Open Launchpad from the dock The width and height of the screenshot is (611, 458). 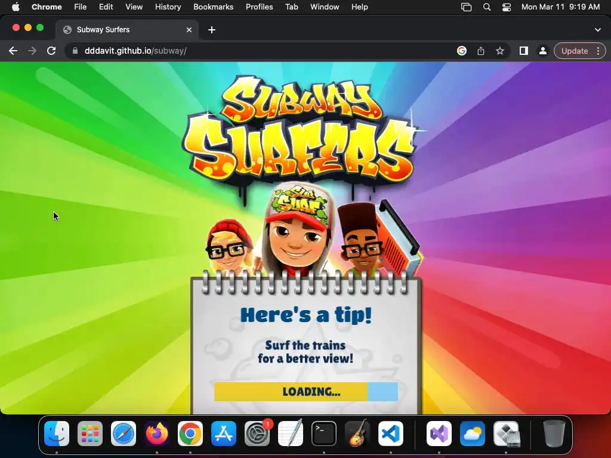point(90,434)
